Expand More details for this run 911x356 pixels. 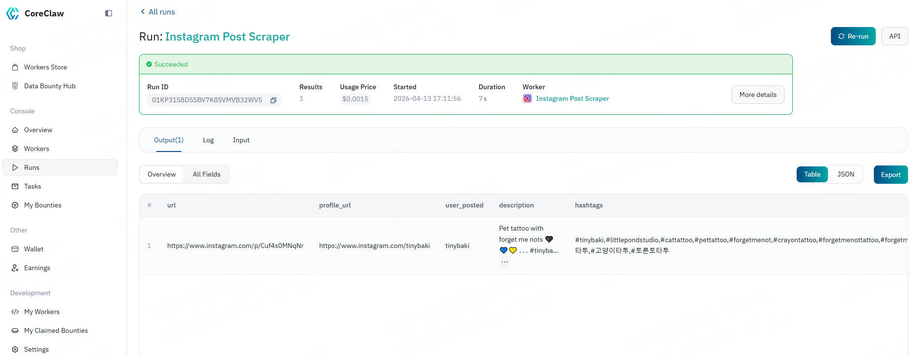tap(758, 95)
